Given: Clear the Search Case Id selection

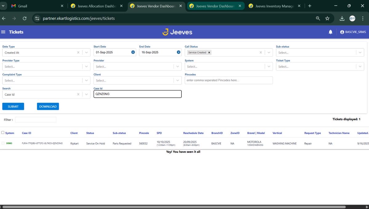Looking at the screenshot, I should (x=78, y=94).
